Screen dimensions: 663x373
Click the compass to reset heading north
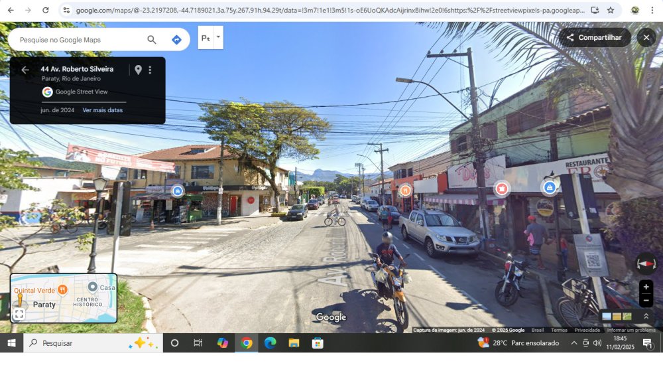[646, 263]
